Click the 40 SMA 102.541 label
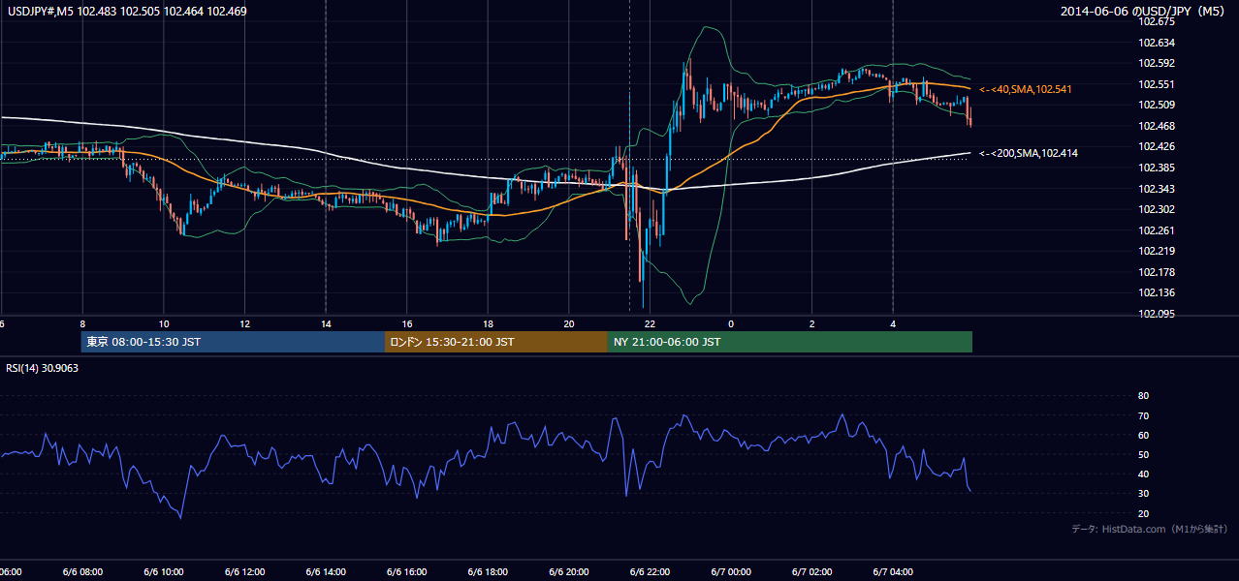 1026,89
